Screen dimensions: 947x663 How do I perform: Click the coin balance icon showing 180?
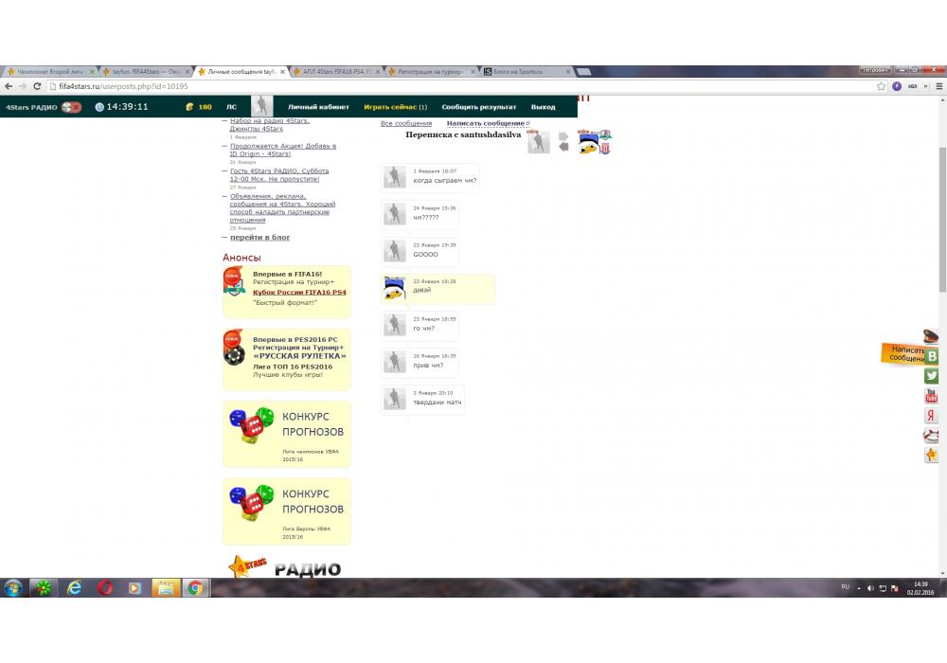[189, 107]
